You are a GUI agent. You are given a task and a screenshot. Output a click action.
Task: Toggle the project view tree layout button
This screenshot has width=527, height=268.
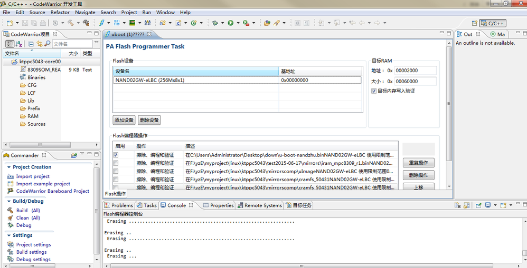click(10, 44)
